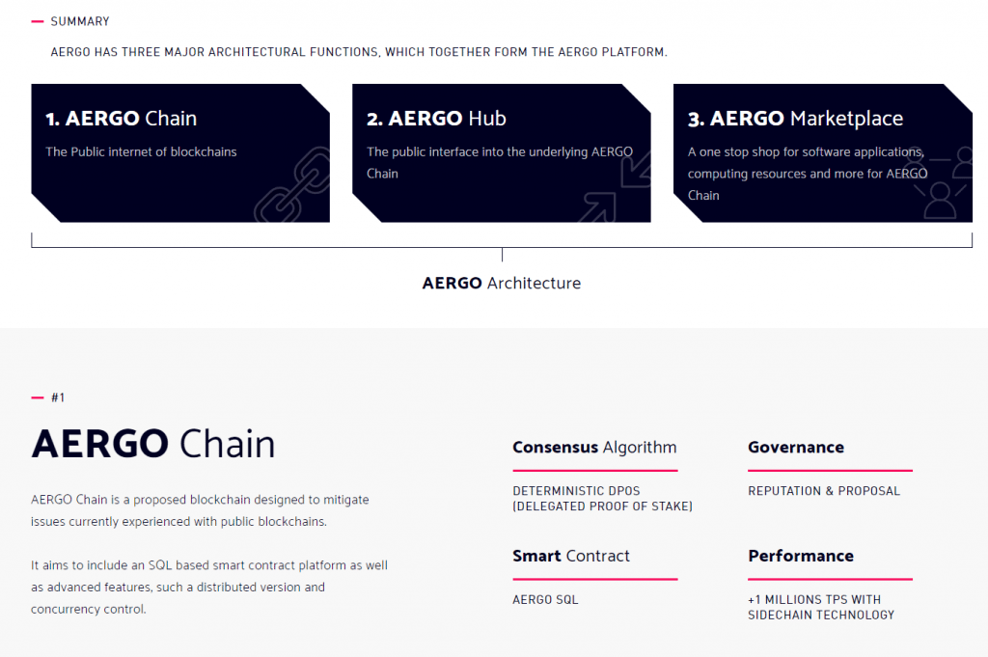Open the 2. AERGO Hub card
This screenshot has width=988, height=657.
(502, 153)
